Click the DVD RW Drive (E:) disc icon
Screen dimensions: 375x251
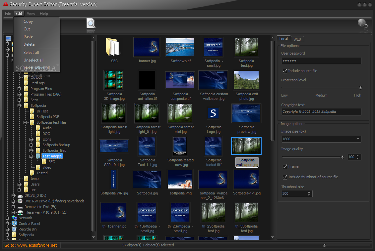coord(20,201)
